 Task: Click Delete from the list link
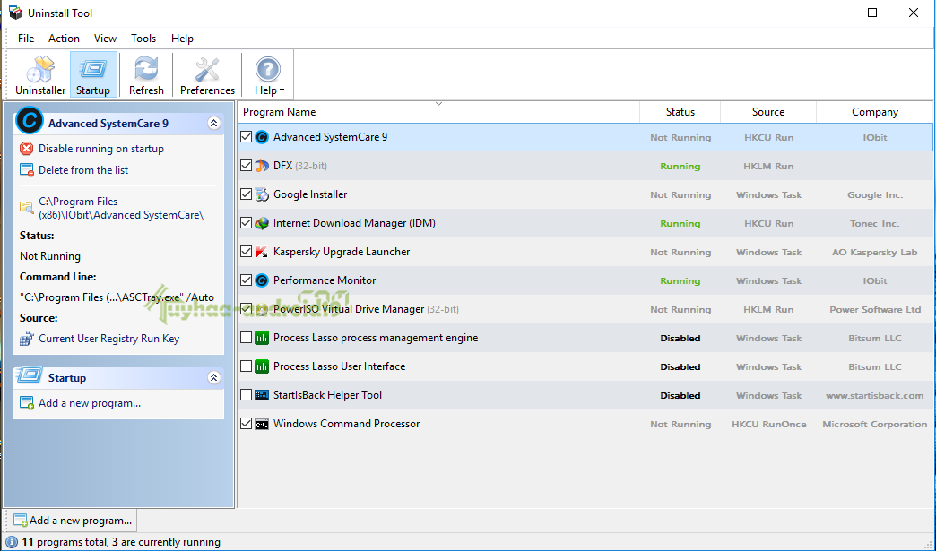tap(83, 170)
